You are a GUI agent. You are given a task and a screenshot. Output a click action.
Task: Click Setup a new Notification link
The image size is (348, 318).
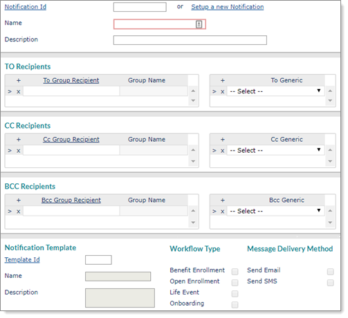coord(228,7)
